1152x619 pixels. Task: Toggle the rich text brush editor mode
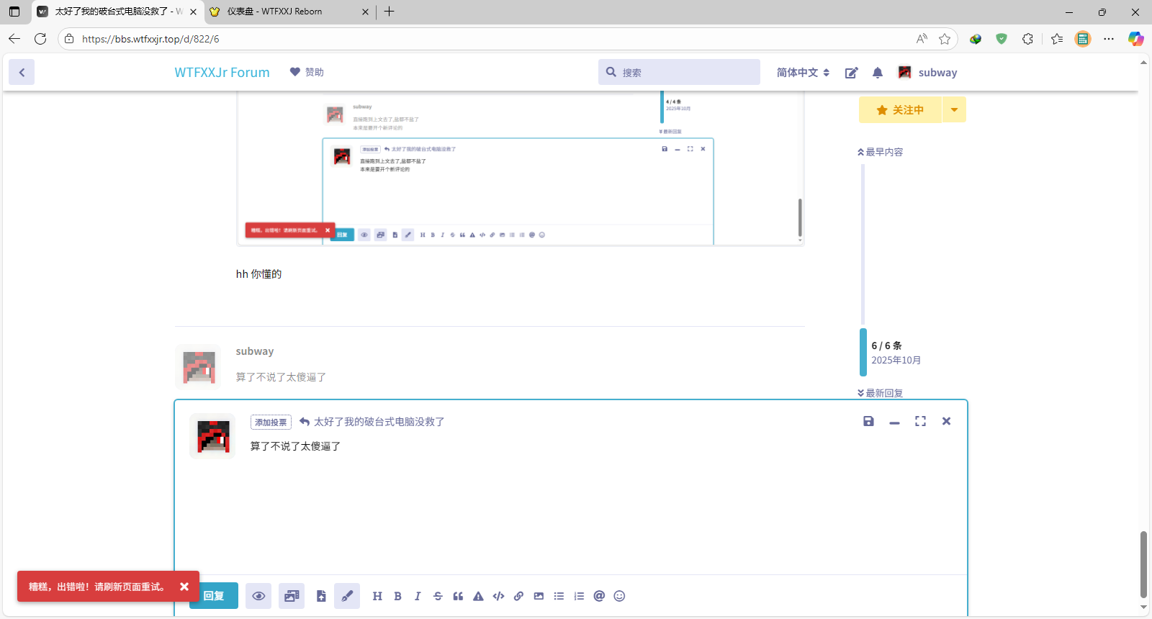pos(347,596)
